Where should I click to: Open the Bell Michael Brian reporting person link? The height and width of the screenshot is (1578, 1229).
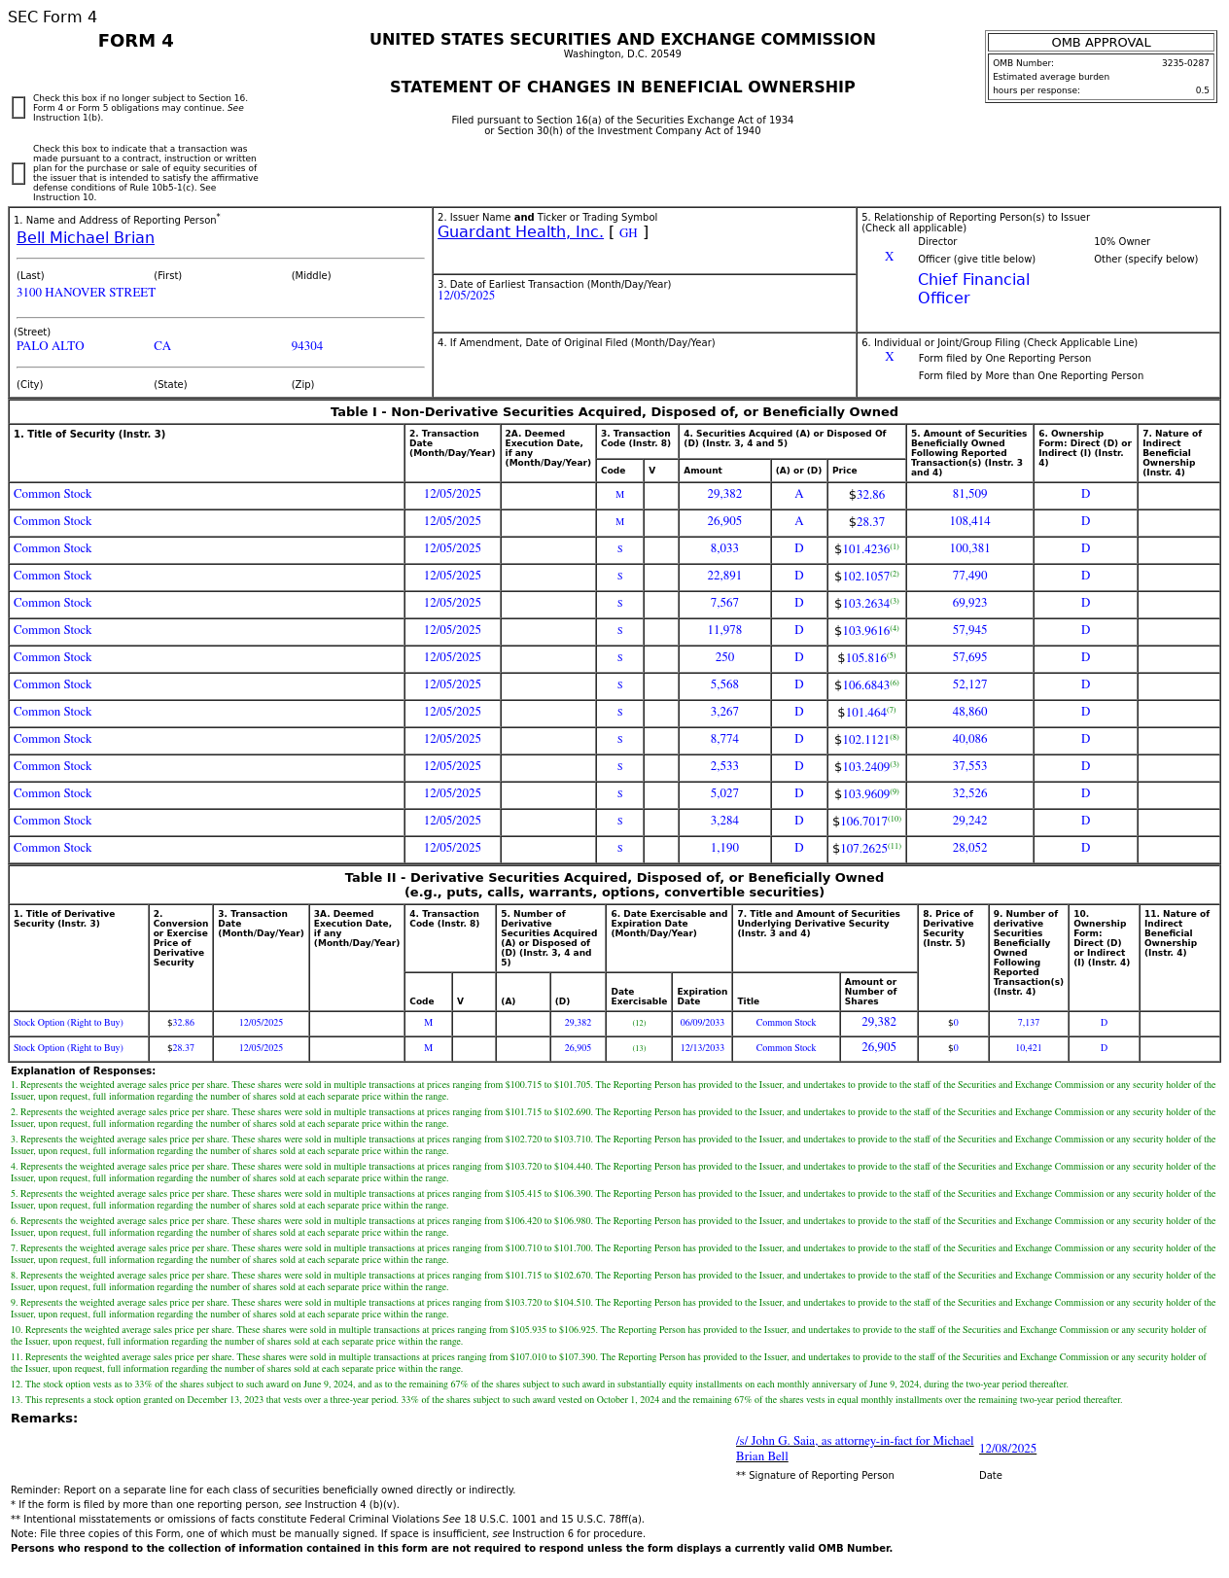[x=86, y=238]
